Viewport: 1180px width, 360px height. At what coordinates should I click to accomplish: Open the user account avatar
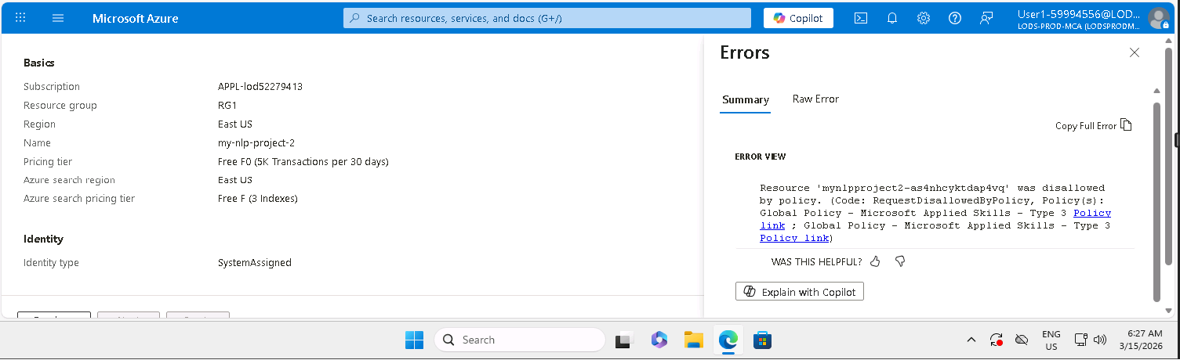point(1158,18)
